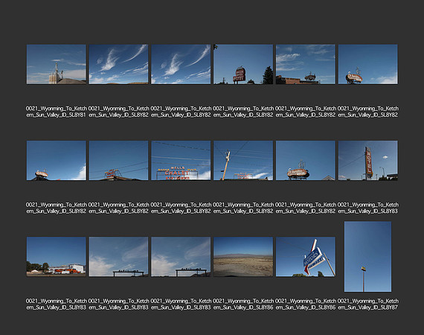Select silhouetted structure photo beside orange truck thumbnail
The height and width of the screenshot is (335, 424).
(119, 257)
